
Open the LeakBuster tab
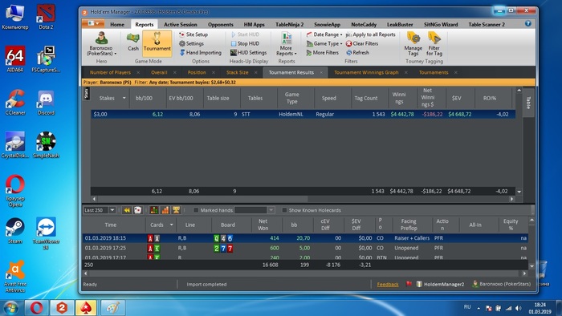(400, 24)
